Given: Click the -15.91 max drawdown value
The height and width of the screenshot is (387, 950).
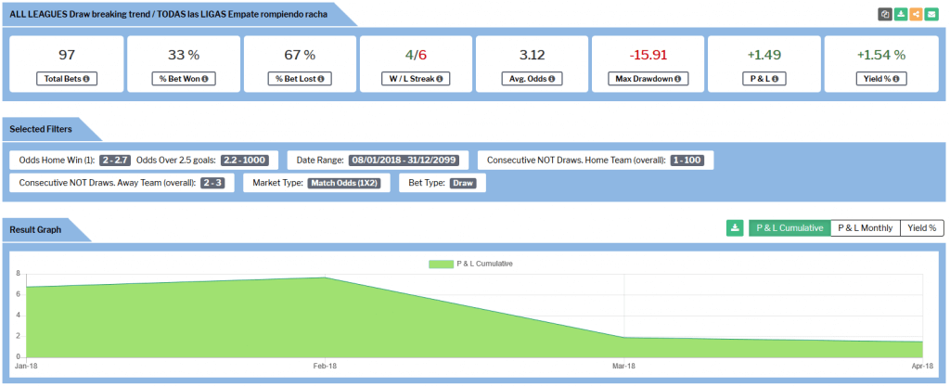Looking at the screenshot, I should [648, 55].
